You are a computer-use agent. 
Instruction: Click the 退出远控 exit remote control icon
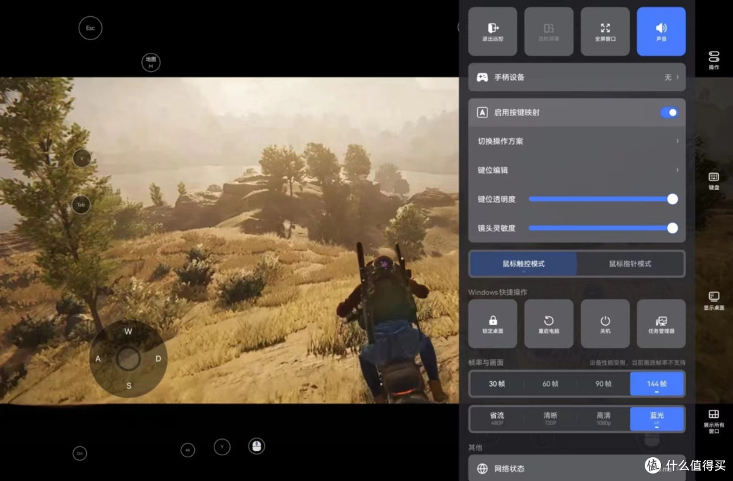(x=493, y=31)
